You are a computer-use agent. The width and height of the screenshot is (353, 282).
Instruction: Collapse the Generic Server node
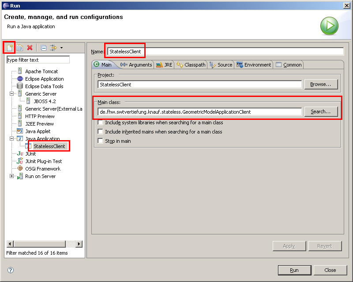12,94
